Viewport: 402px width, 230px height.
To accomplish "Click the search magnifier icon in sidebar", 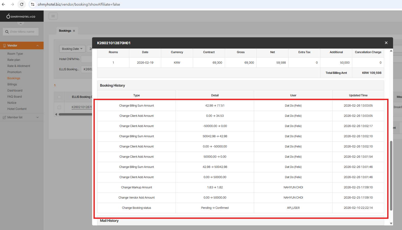I will tap(7, 32).
